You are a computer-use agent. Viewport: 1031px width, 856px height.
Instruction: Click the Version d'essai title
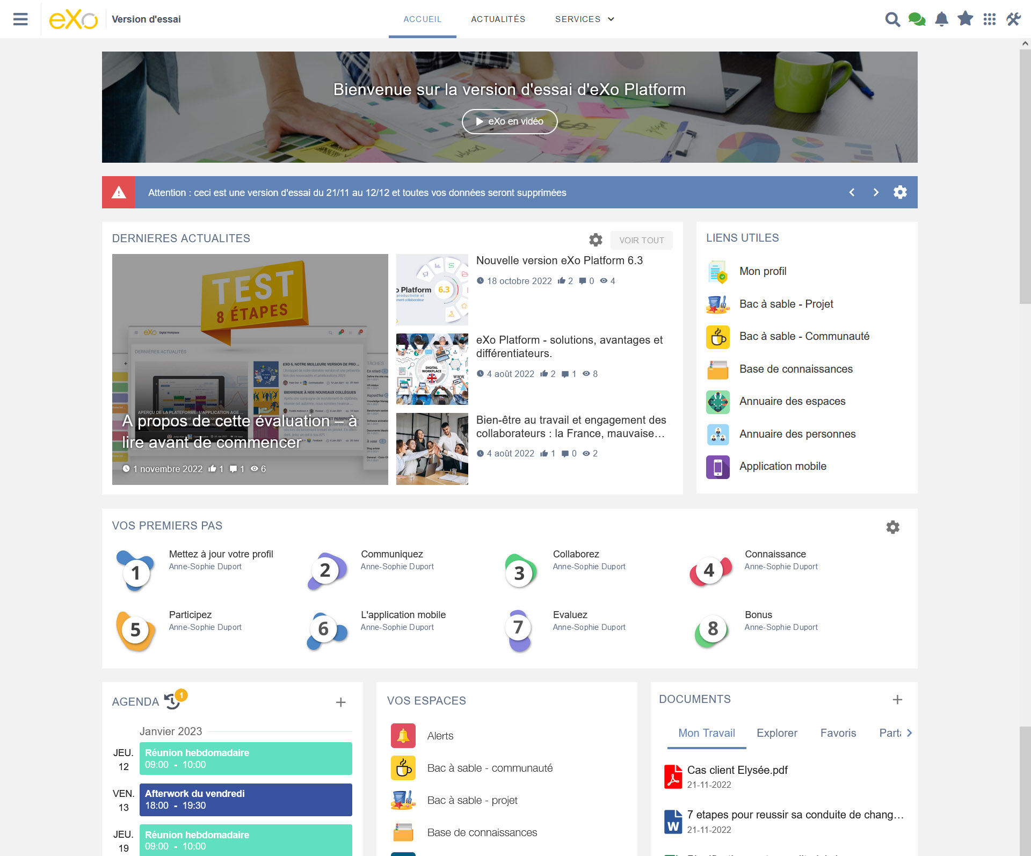[146, 19]
